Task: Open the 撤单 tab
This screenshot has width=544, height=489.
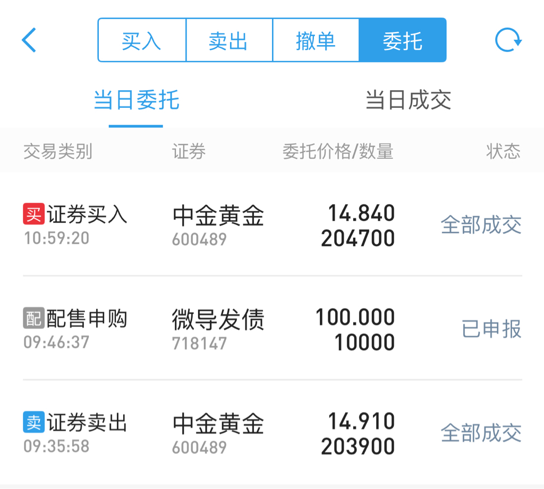Action: [316, 40]
